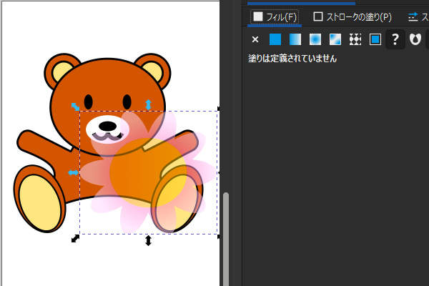The width and height of the screenshot is (429, 286).
Task: Open the フィル(F) tab
Action: click(x=275, y=17)
